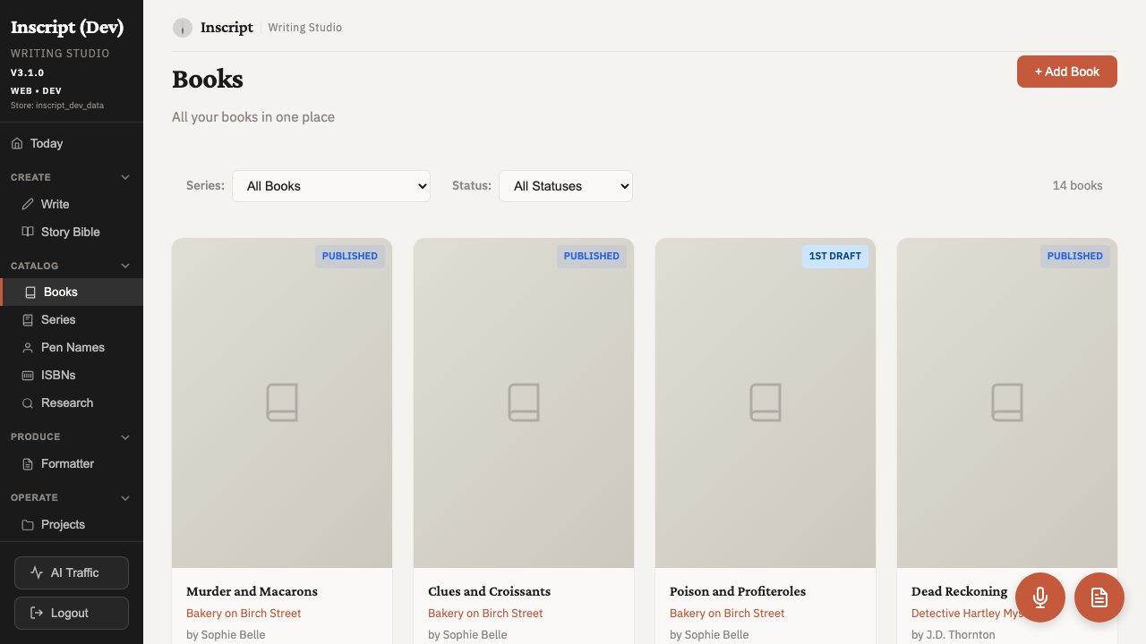
Task: Click the Inscript circular logo icon
Action: 183,28
